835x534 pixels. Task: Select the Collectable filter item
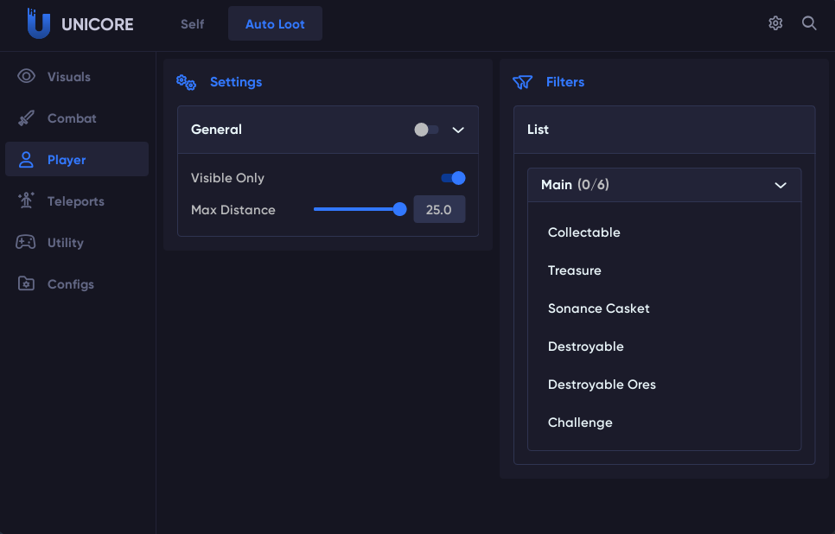584,232
